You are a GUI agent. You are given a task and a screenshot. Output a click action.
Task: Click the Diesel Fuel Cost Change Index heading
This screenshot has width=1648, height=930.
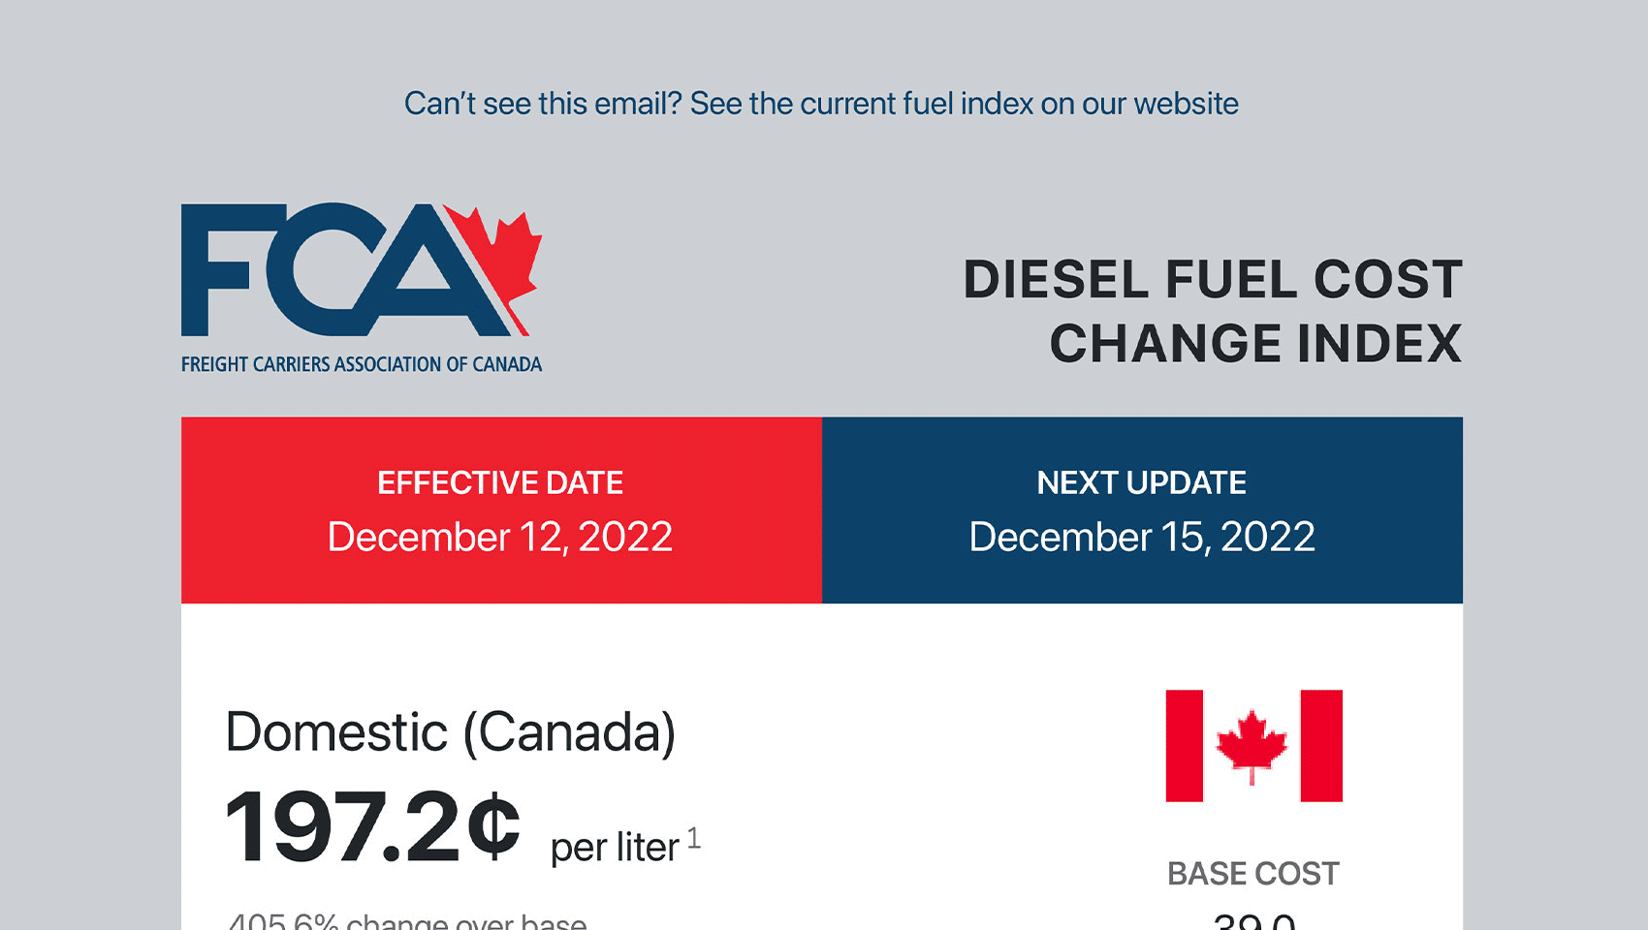pyautogui.click(x=1212, y=311)
